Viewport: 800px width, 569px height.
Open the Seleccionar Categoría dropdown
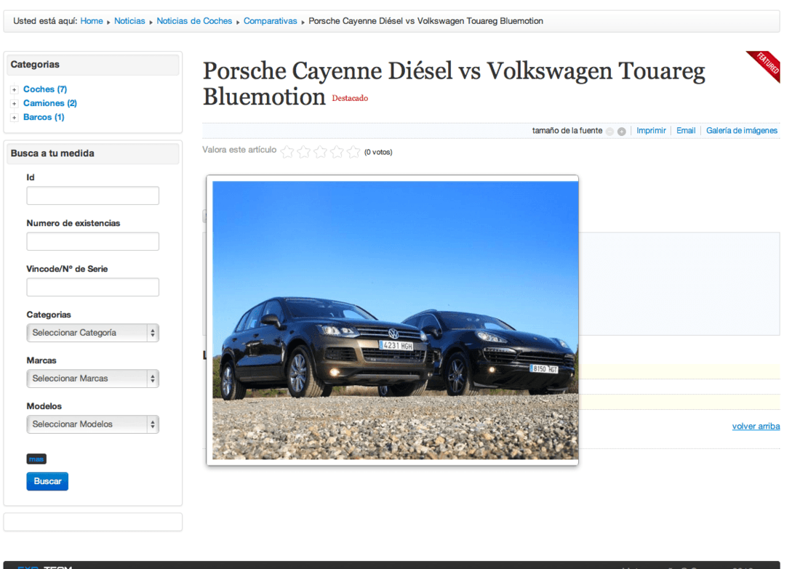coord(93,333)
